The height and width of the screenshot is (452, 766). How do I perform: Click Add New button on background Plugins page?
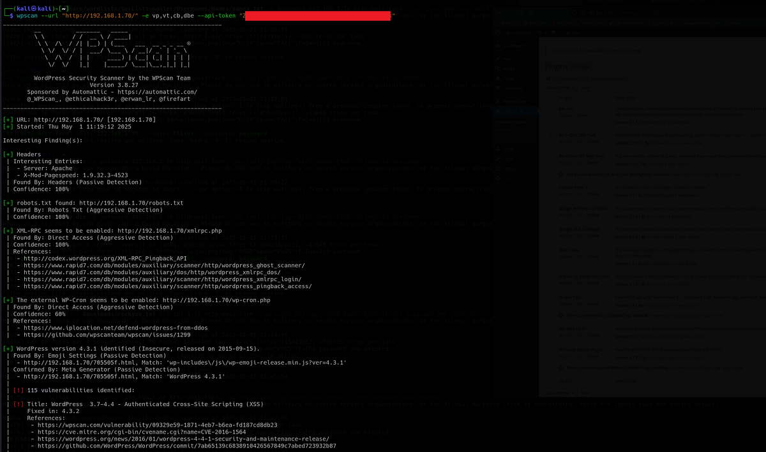pyautogui.click(x=581, y=66)
